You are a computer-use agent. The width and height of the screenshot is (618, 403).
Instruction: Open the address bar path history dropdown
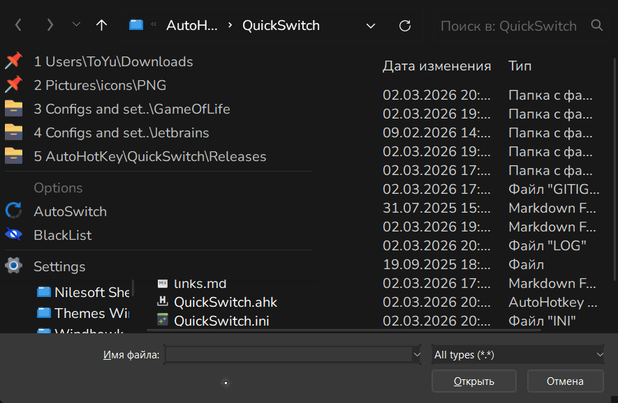[x=371, y=26]
